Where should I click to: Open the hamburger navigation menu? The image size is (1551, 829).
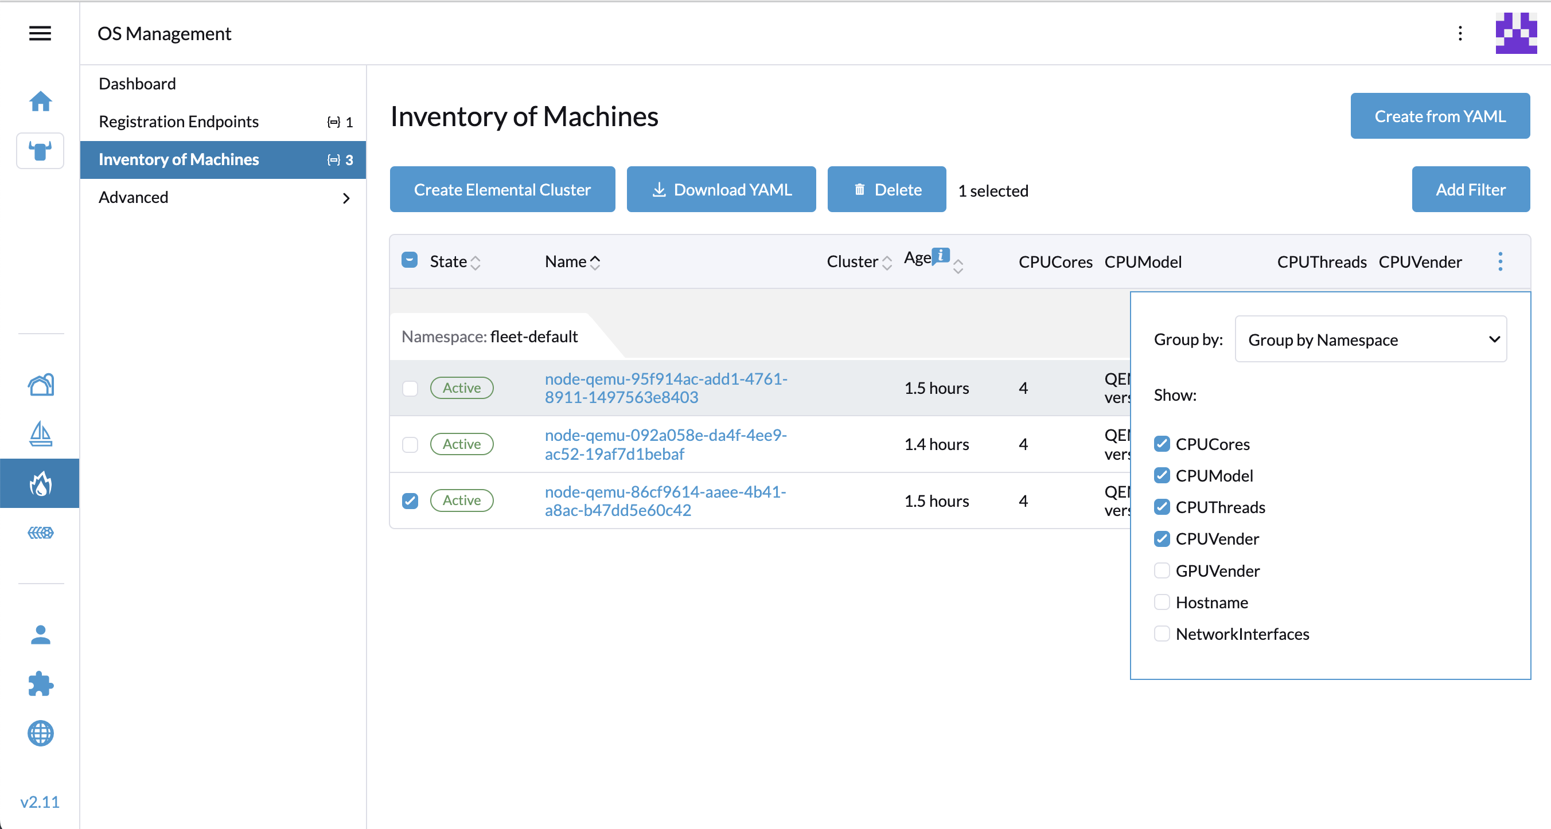click(40, 33)
